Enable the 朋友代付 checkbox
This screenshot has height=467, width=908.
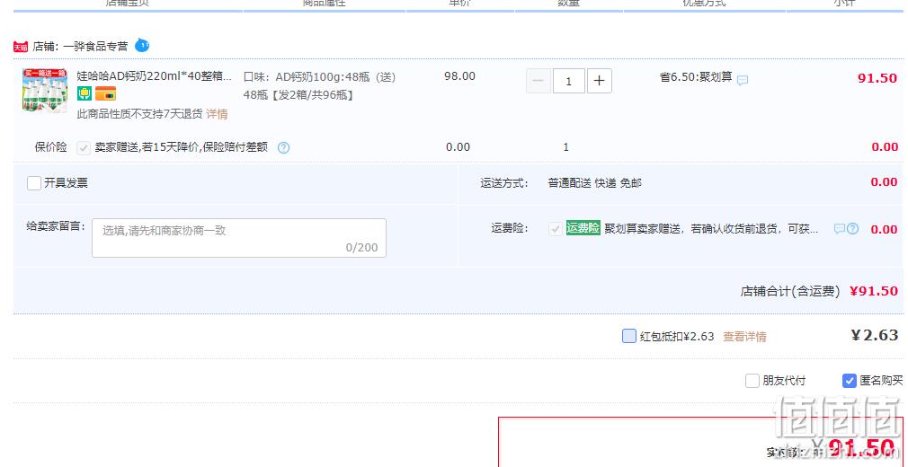pos(752,381)
